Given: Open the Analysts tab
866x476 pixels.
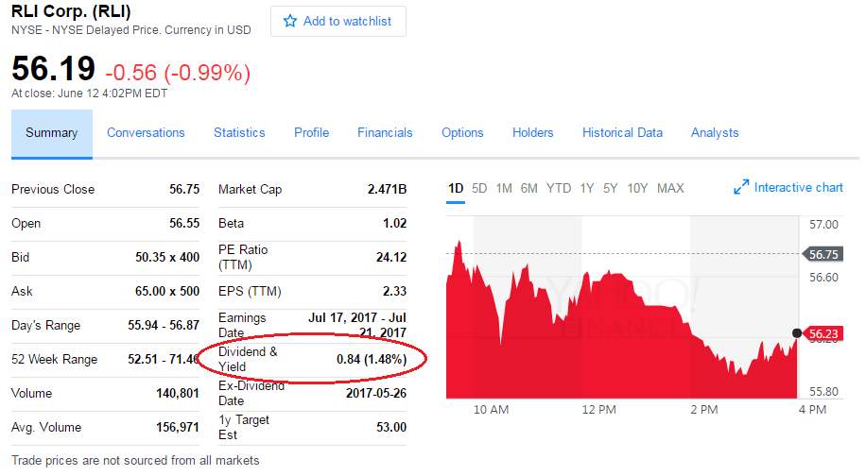Looking at the screenshot, I should 715,133.
